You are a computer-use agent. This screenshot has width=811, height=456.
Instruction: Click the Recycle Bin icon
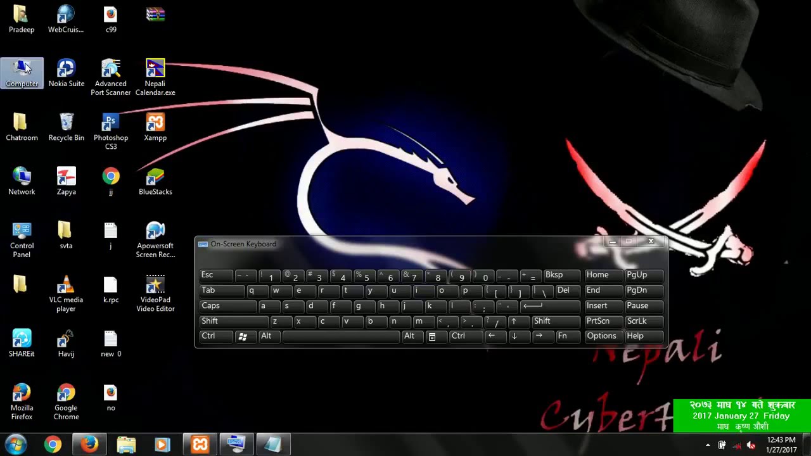pos(67,127)
